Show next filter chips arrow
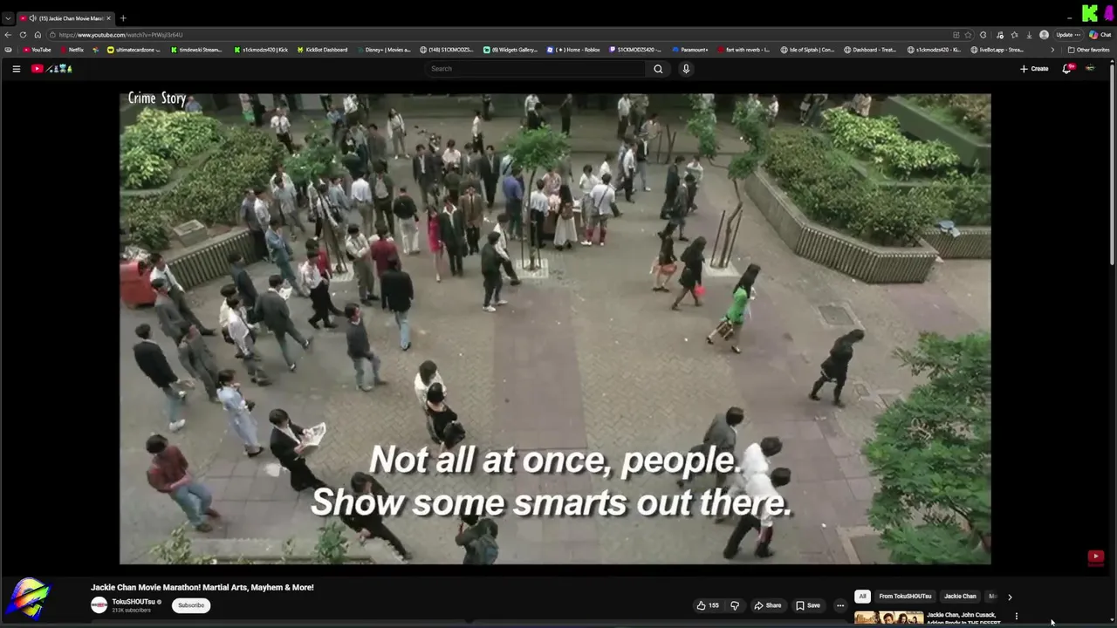The height and width of the screenshot is (628, 1117). (1010, 597)
